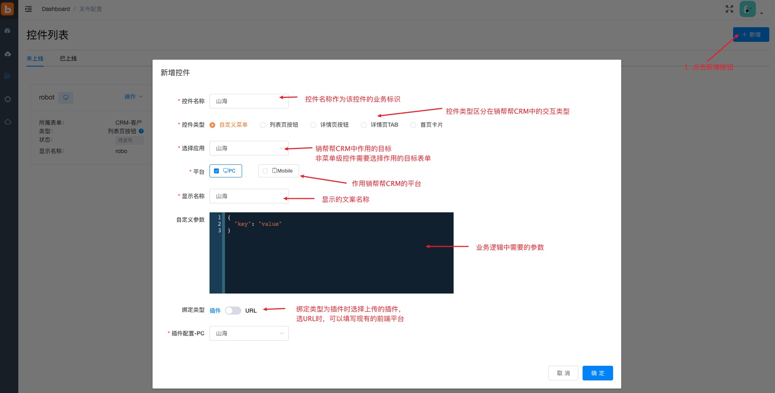Collapse the sidebar via hamburger icon
The height and width of the screenshot is (393, 775).
[x=28, y=9]
